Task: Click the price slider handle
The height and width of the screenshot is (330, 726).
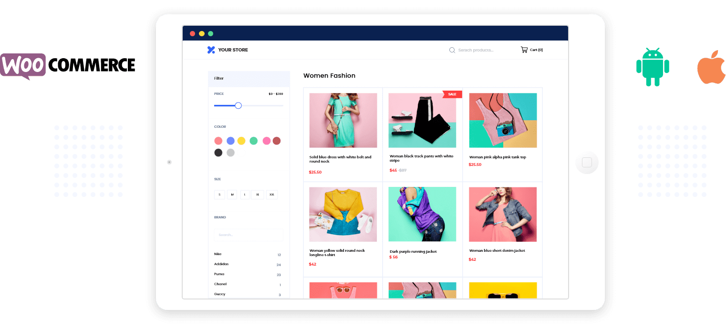Action: [x=239, y=105]
